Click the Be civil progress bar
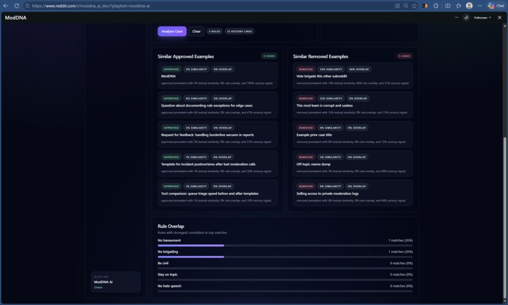508x305 pixels. [285, 268]
